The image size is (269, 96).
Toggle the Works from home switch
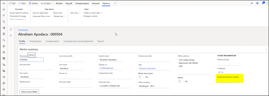(141, 77)
